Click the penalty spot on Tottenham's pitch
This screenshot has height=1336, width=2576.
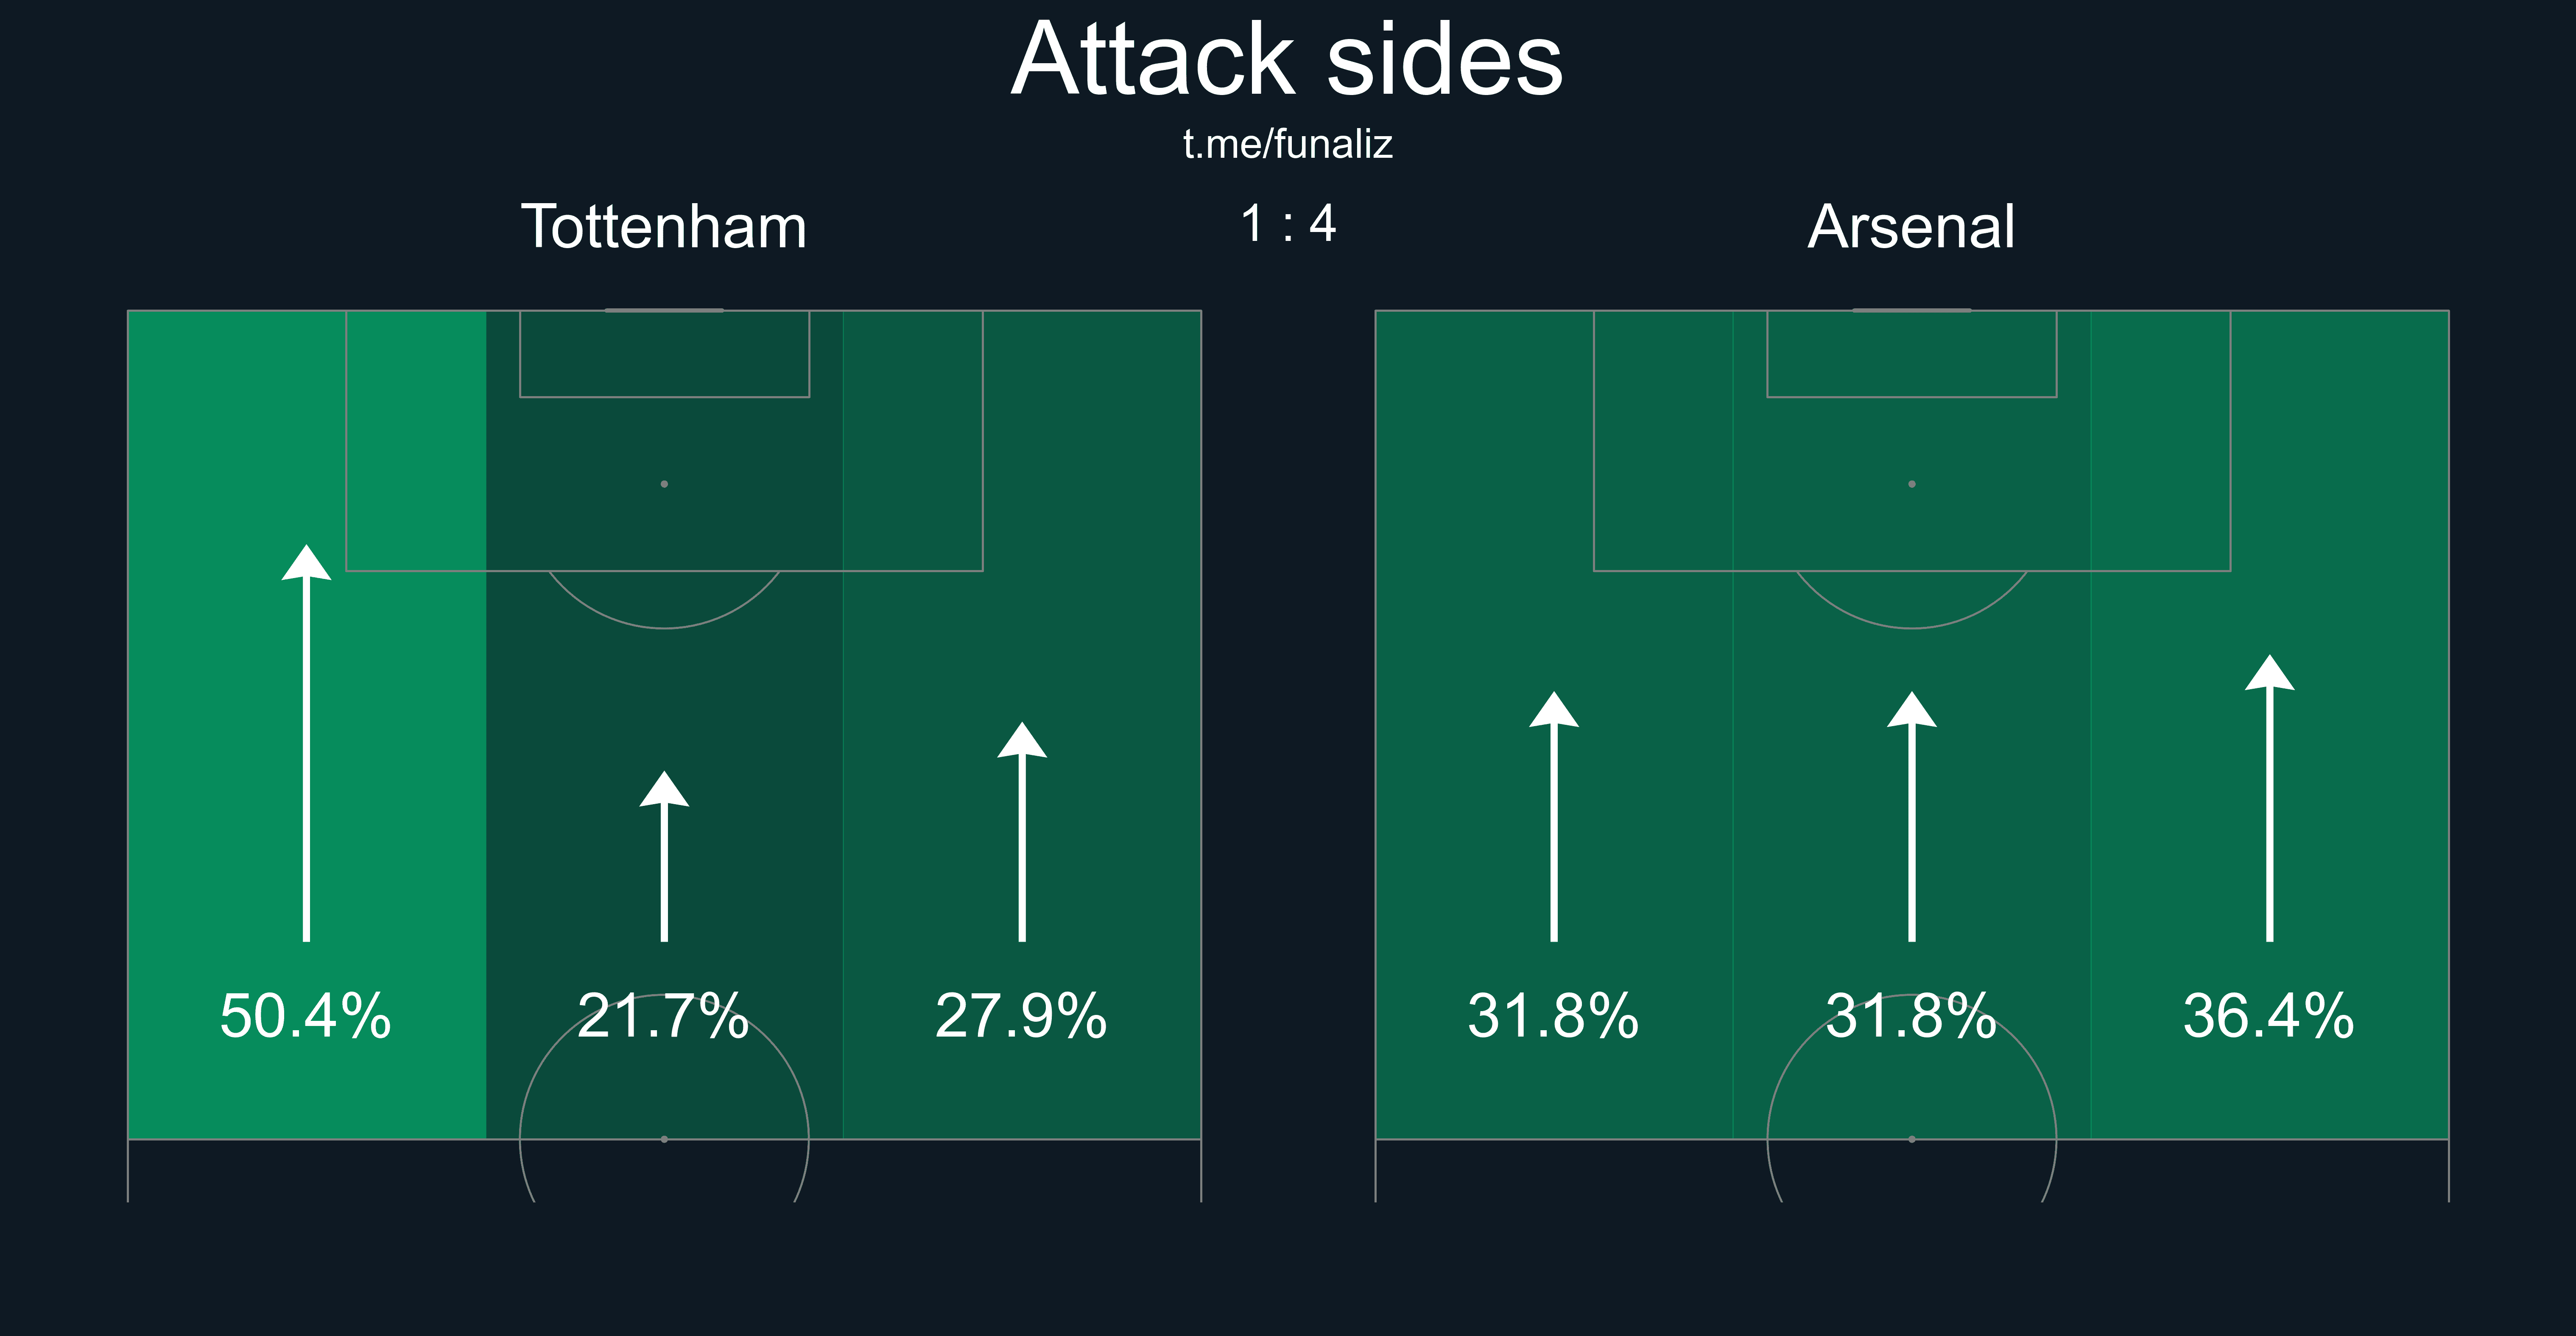point(664,484)
